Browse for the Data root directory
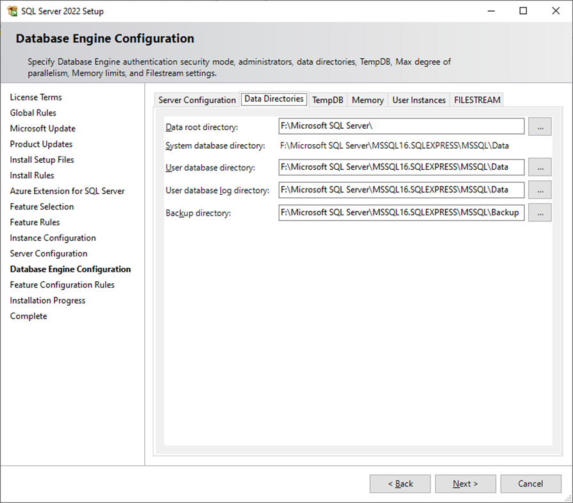The height and width of the screenshot is (503, 573). (x=540, y=126)
